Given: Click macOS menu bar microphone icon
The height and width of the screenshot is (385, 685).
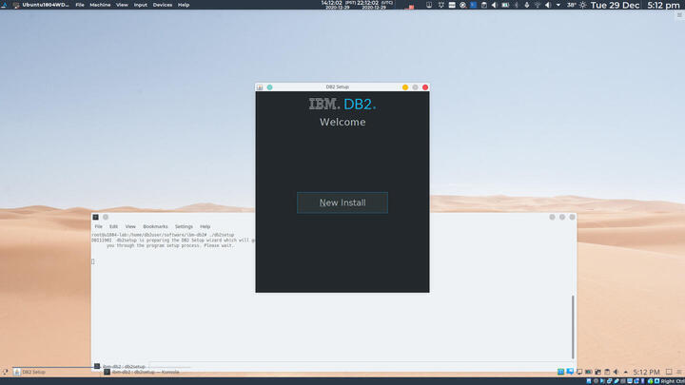Looking at the screenshot, I should (x=526, y=6).
